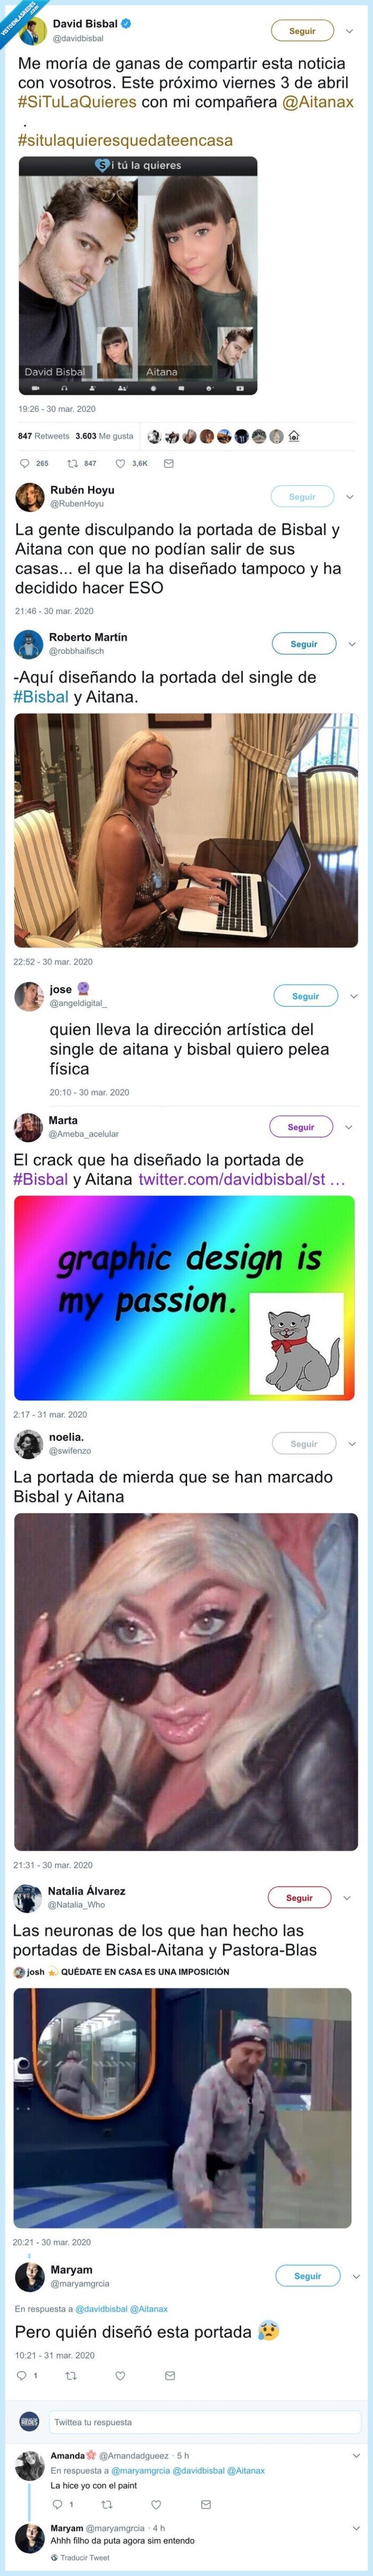Open the 'graphic design is my passion' image

pos(184,1298)
